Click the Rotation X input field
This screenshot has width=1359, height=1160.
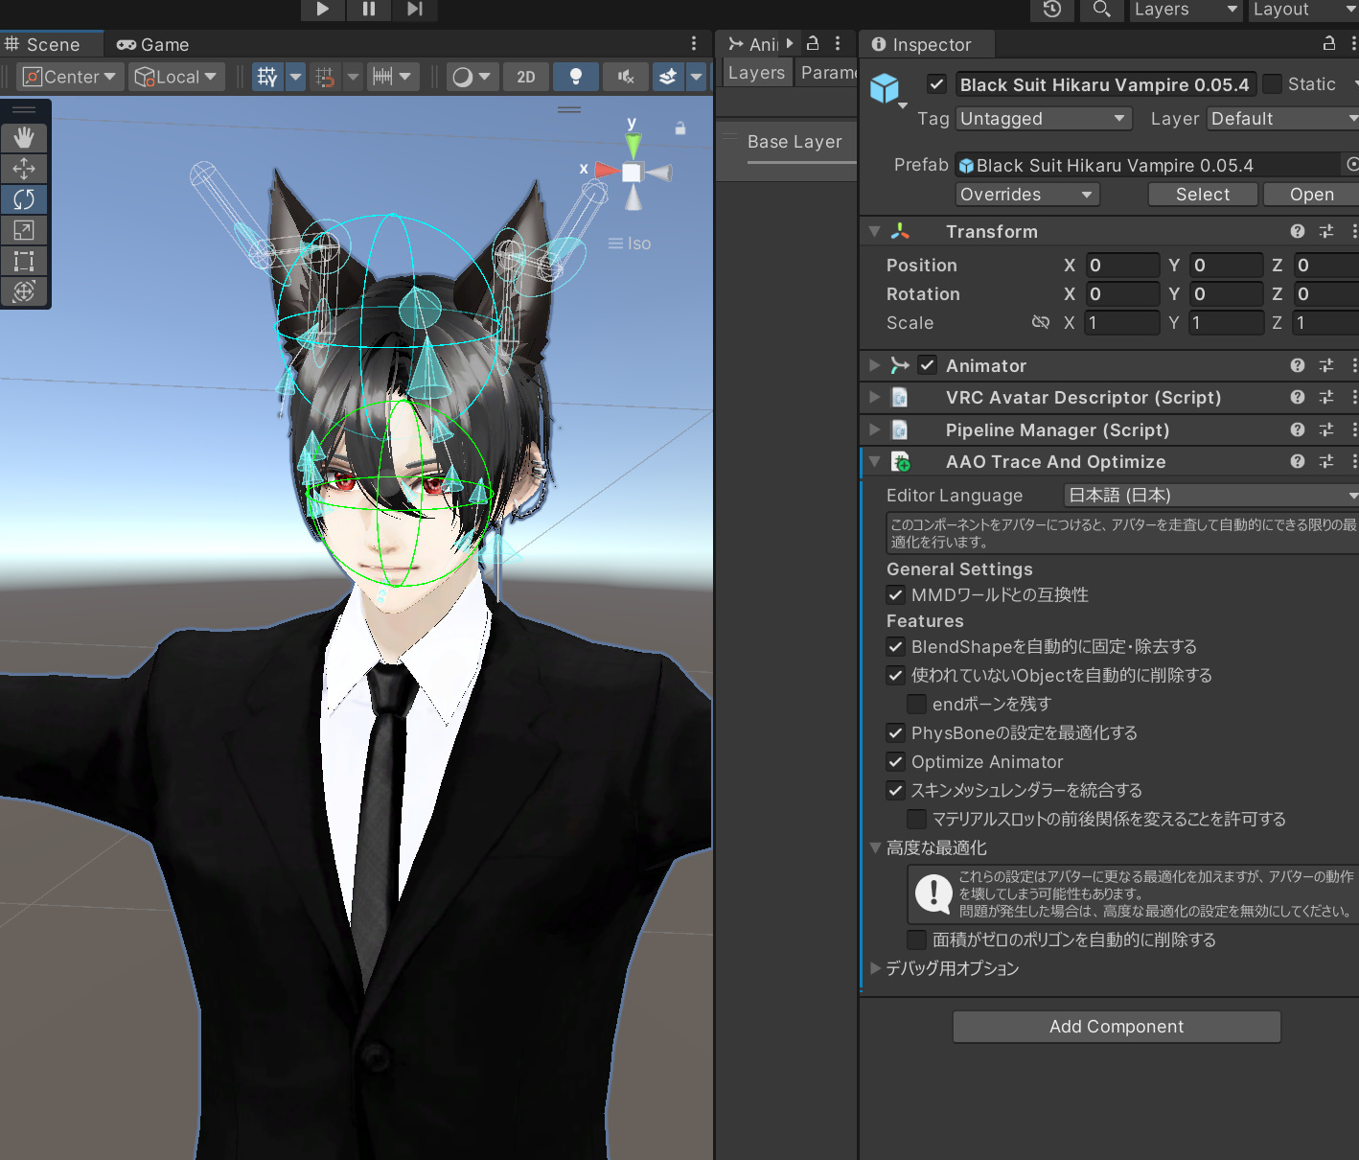(x=1121, y=293)
